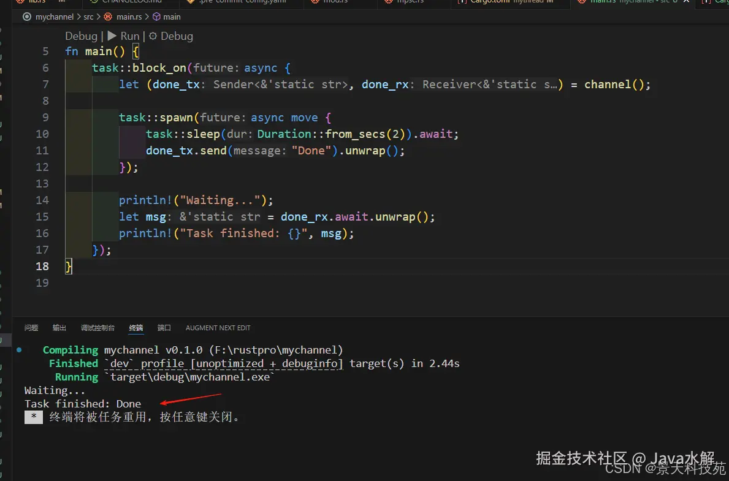This screenshot has width=729, height=481.
Task: Click 'send' in done_tx.send on line 11
Action: coord(213,151)
